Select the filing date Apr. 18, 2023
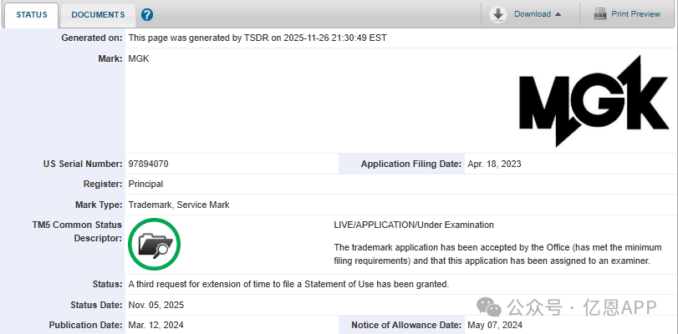Screen dimensions: 678x334 pos(494,164)
